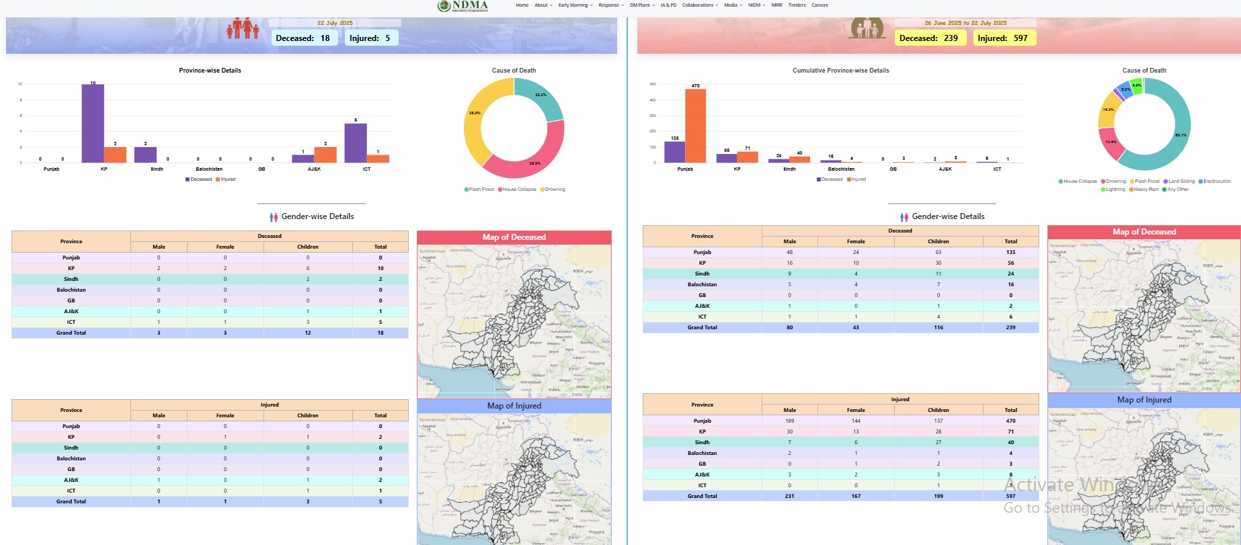1241x545 pixels.
Task: Toggle Injured legend in cumulative province chart
Action: 856,179
